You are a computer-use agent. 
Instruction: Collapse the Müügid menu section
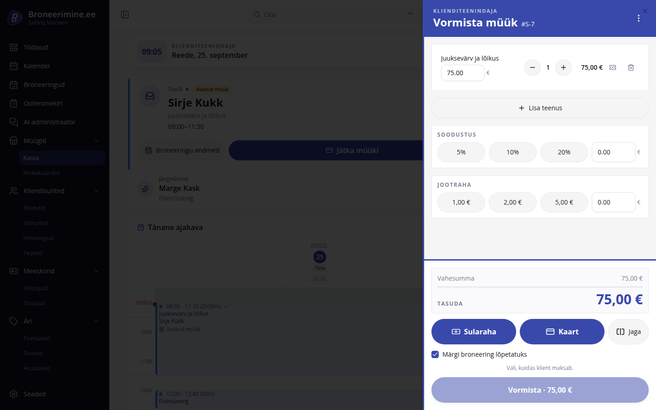97,141
